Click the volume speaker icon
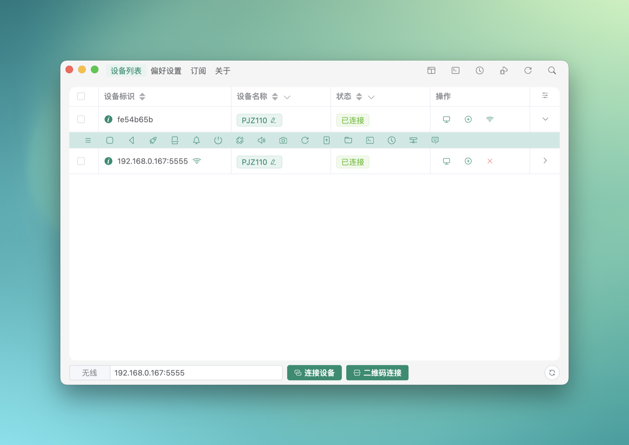The image size is (629, 445). 261,140
